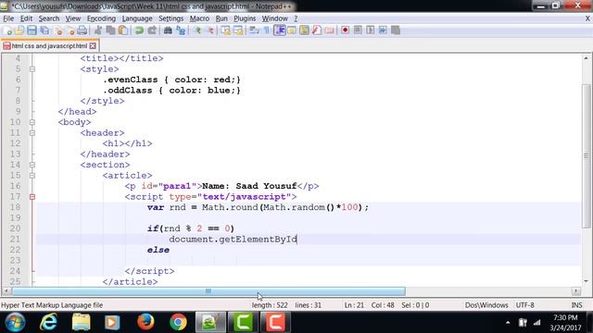Toggle synchronize horizontal scrolling icon
The height and width of the screenshot is (333, 593).
238,31
